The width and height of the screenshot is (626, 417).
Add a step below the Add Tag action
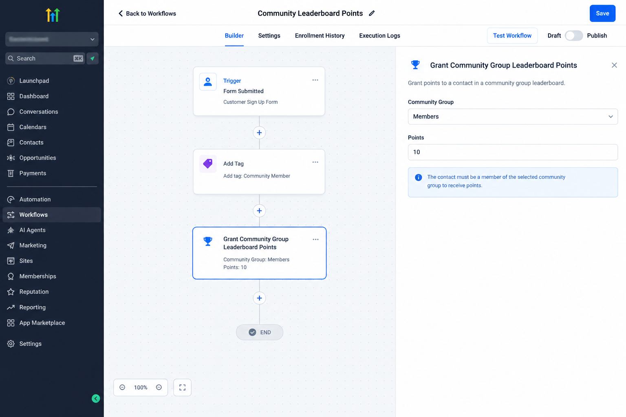coord(259,211)
